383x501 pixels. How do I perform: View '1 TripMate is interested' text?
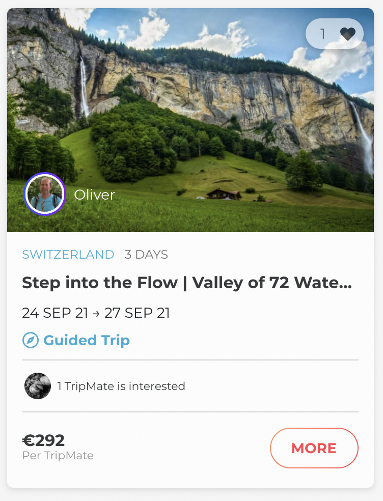pyautogui.click(x=121, y=386)
